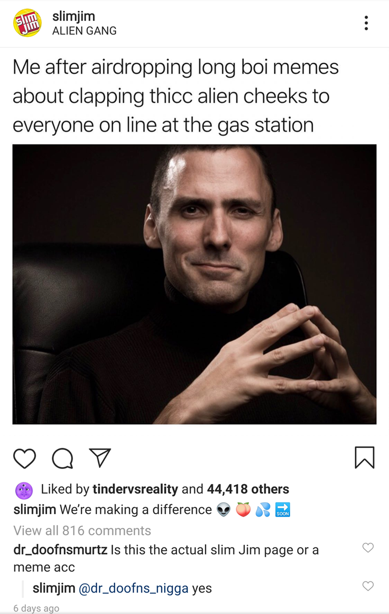View the 44,418 others likes list
The height and width of the screenshot is (614, 389).
point(248,489)
